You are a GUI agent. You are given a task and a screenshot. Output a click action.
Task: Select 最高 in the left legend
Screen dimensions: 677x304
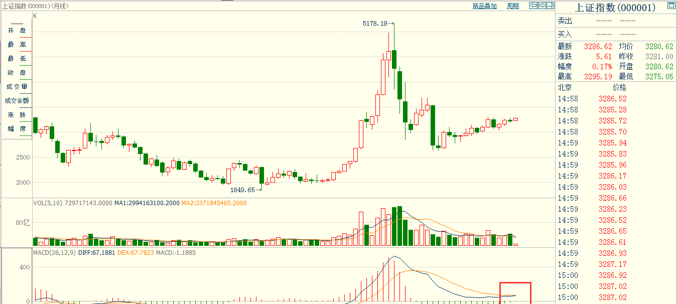[x=17, y=45]
